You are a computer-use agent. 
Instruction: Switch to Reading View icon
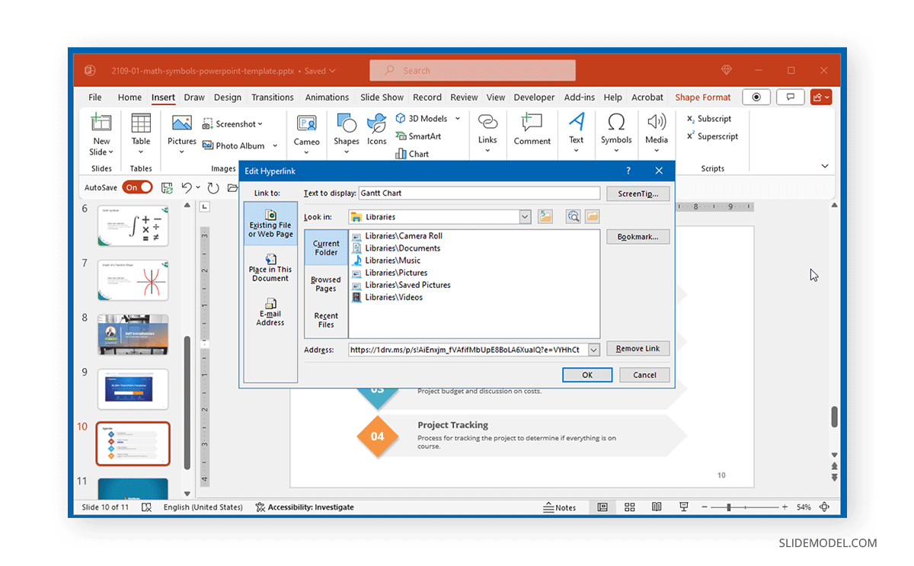pos(657,507)
